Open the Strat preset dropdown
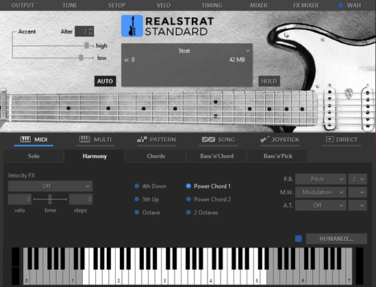The image size is (376, 287). coord(186,51)
